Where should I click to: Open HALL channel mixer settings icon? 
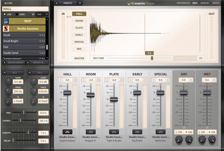click(67, 132)
